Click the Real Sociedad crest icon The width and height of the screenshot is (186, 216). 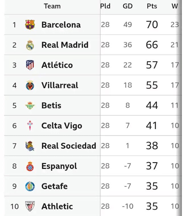pyautogui.click(x=30, y=146)
